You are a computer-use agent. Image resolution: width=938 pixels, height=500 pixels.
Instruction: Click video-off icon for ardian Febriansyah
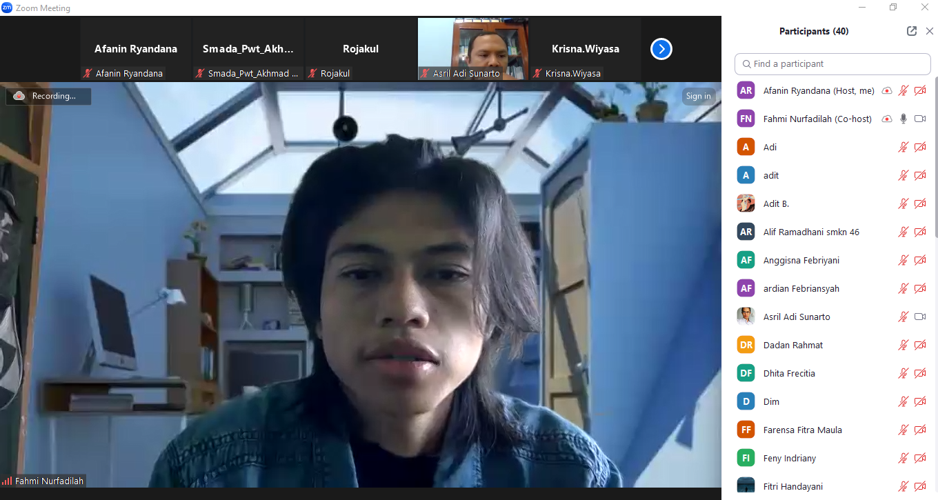[920, 288]
